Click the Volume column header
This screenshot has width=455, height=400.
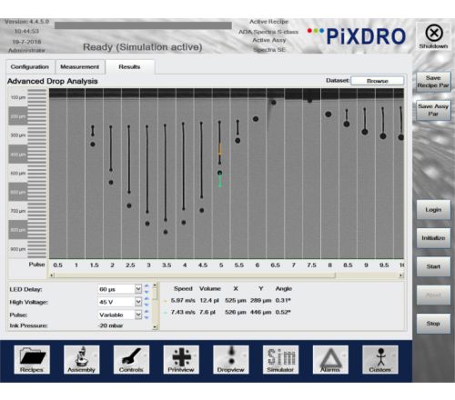tap(210, 288)
